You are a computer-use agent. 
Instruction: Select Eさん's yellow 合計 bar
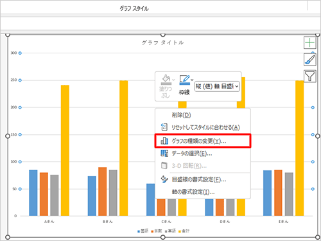click(x=300, y=148)
